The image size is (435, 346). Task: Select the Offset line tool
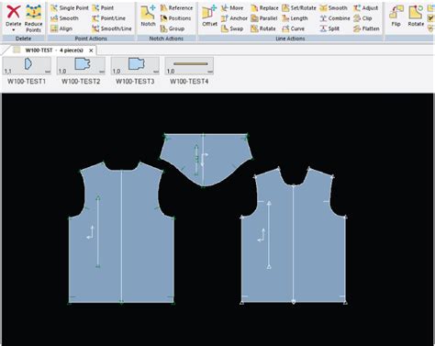[x=209, y=16]
